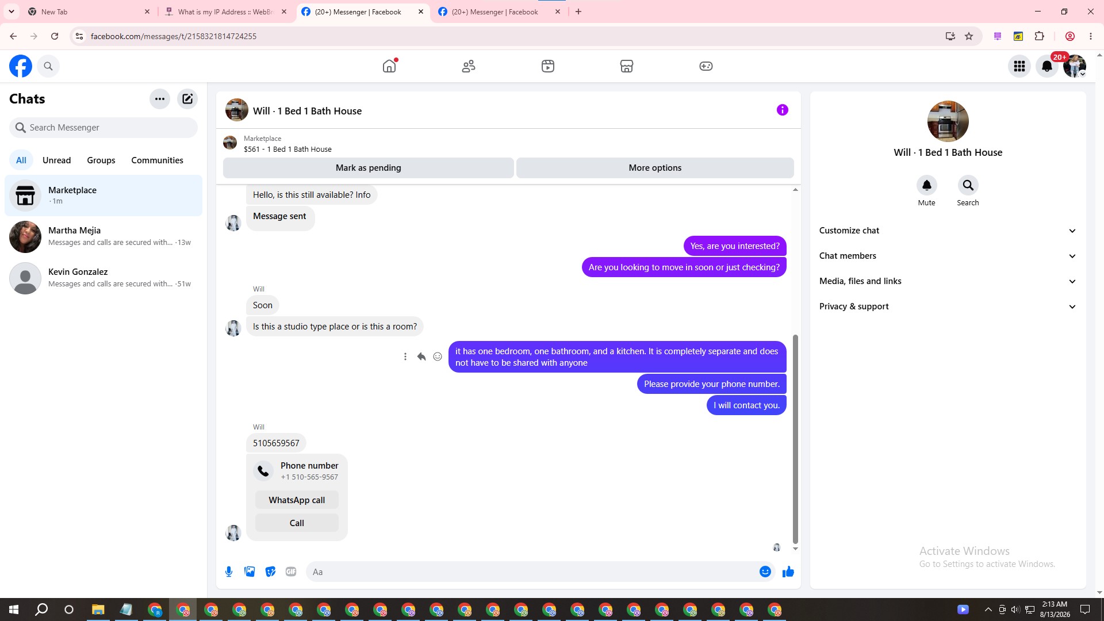Click the phone number 5105659567 message
The height and width of the screenshot is (621, 1104).
[x=276, y=443]
